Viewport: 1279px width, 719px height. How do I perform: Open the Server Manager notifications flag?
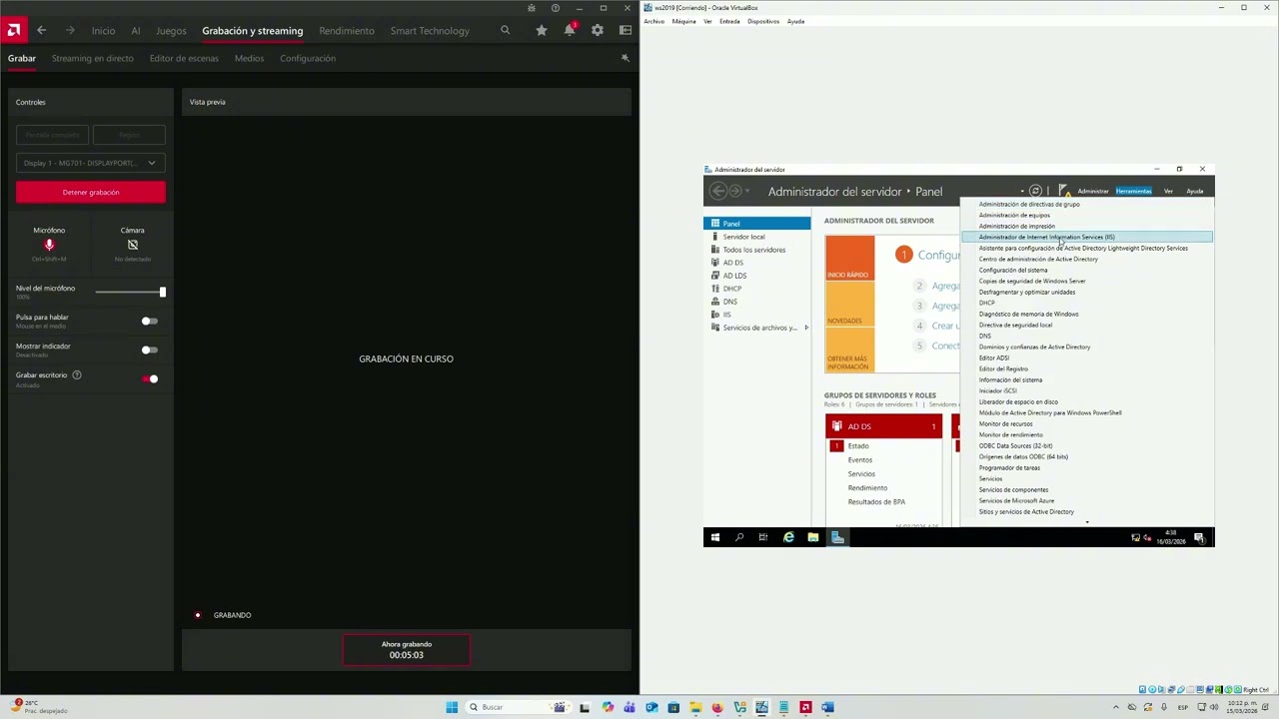click(x=1064, y=191)
